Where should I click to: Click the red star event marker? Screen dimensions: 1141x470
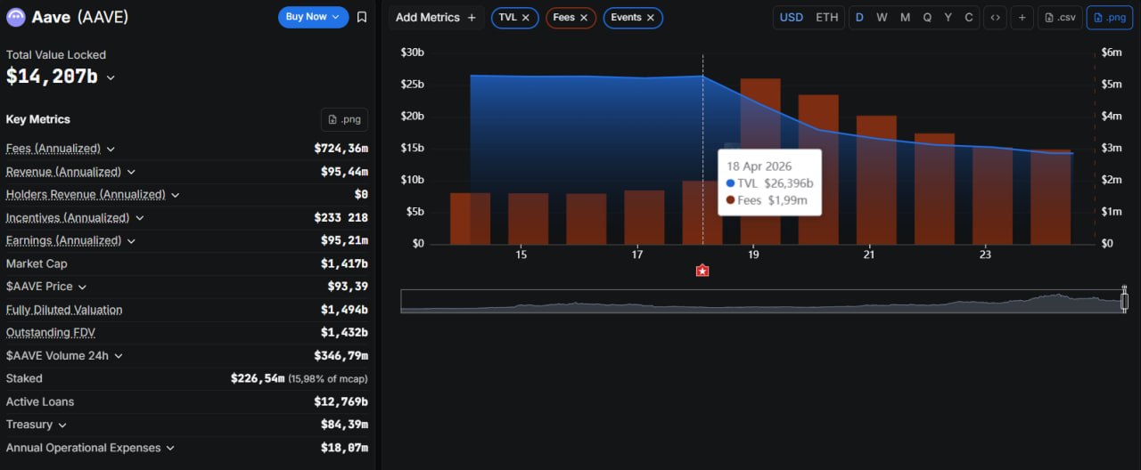pyautogui.click(x=702, y=271)
